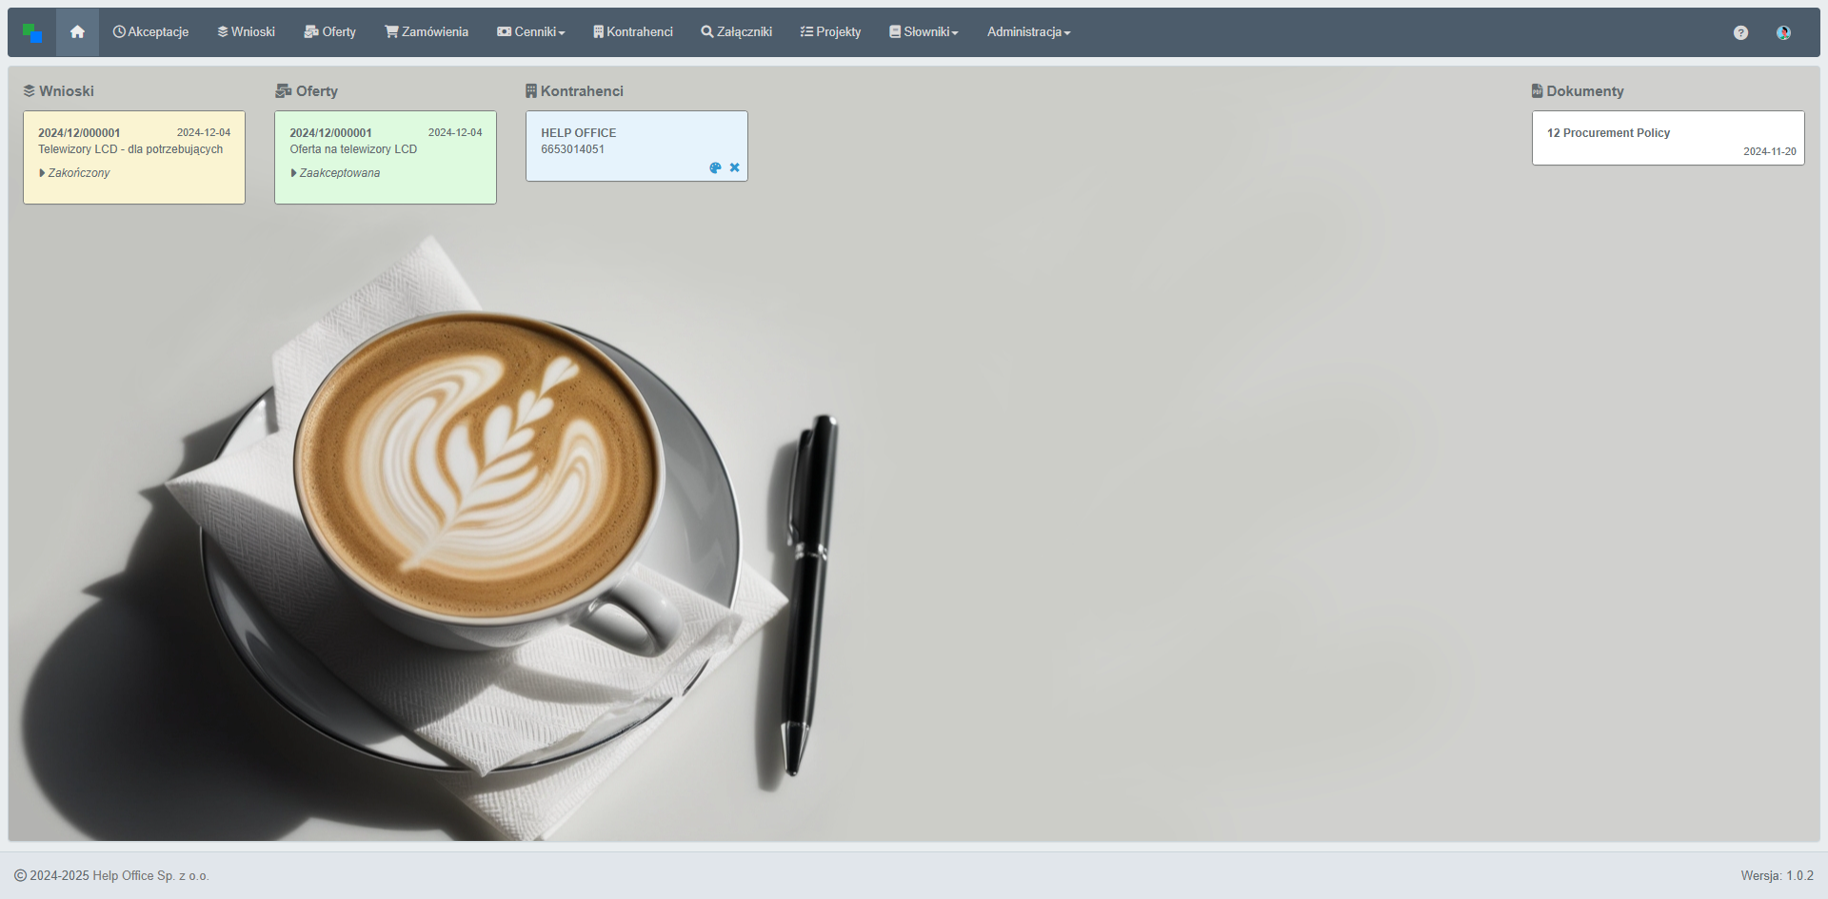Click the Dokumenty section heading icon
The height and width of the screenshot is (899, 1828).
click(1537, 91)
